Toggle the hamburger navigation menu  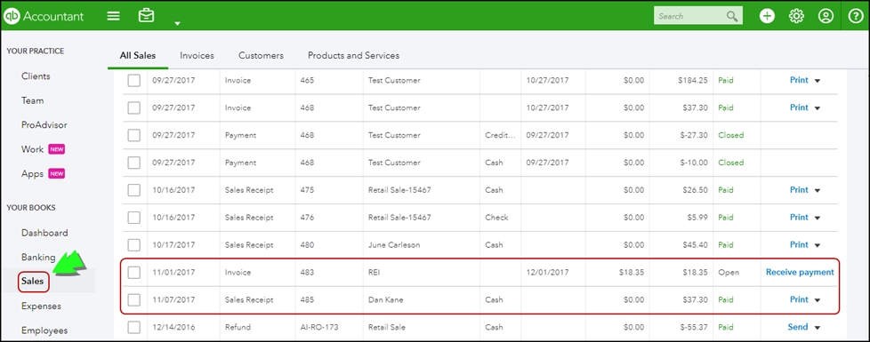(x=113, y=16)
